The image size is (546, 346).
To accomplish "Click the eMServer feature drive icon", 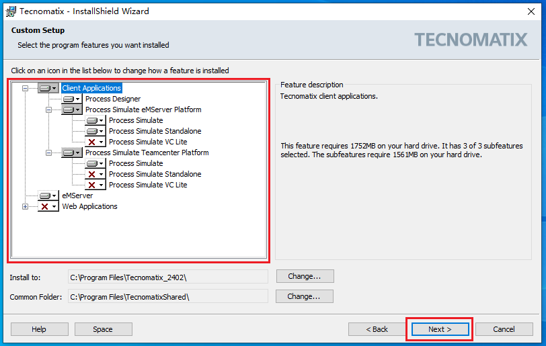I will click(x=45, y=196).
